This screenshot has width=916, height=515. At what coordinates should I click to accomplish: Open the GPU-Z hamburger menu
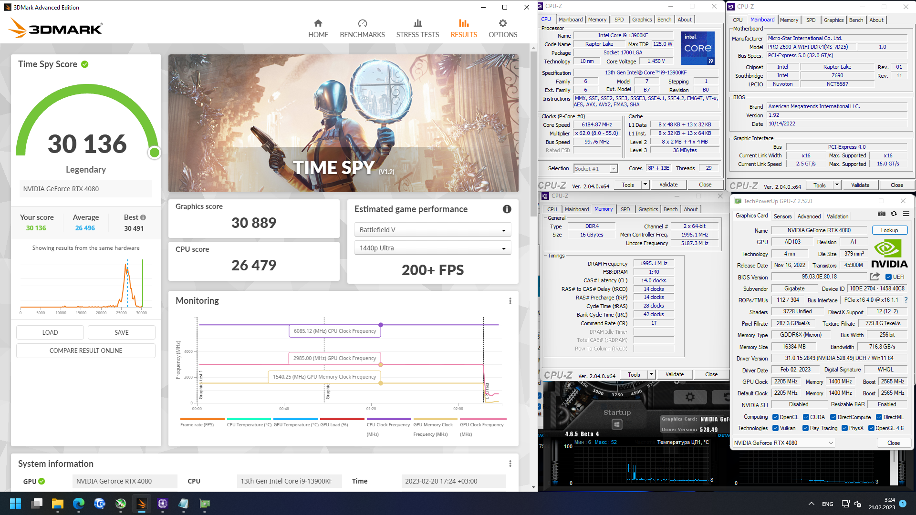tap(906, 214)
